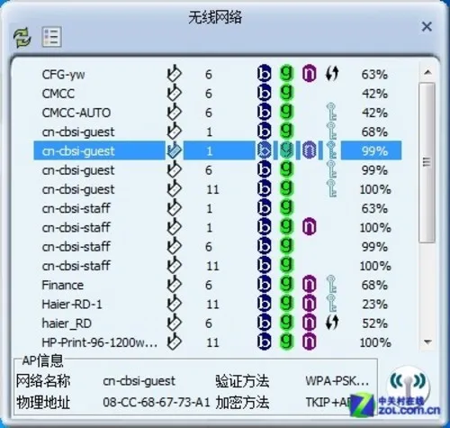Click the 63% signal value for CFG-yw

(374, 74)
